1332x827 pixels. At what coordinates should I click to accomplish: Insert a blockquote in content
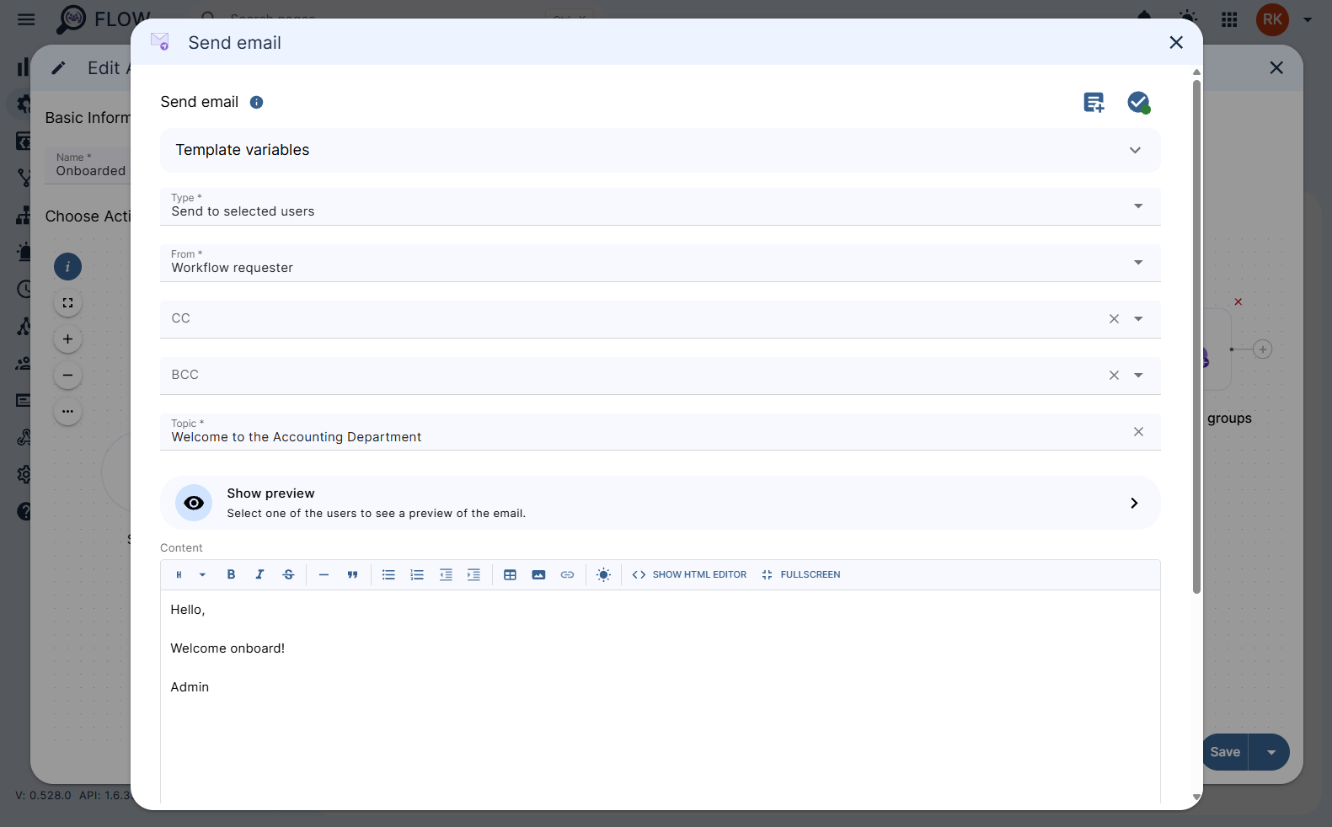coord(352,575)
